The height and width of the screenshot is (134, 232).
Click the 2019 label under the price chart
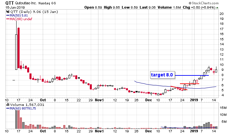(194, 100)
